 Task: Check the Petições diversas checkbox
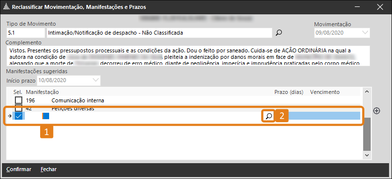click(x=18, y=108)
